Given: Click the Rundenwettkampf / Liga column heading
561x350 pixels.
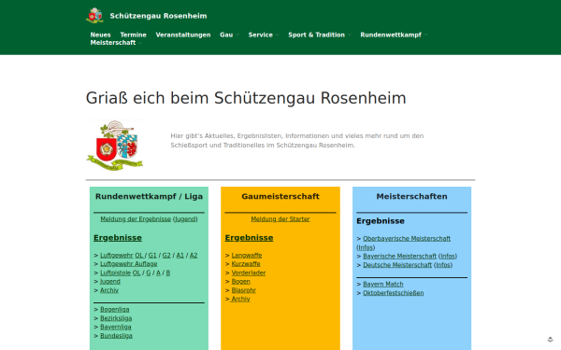Looking at the screenshot, I should (x=149, y=196).
